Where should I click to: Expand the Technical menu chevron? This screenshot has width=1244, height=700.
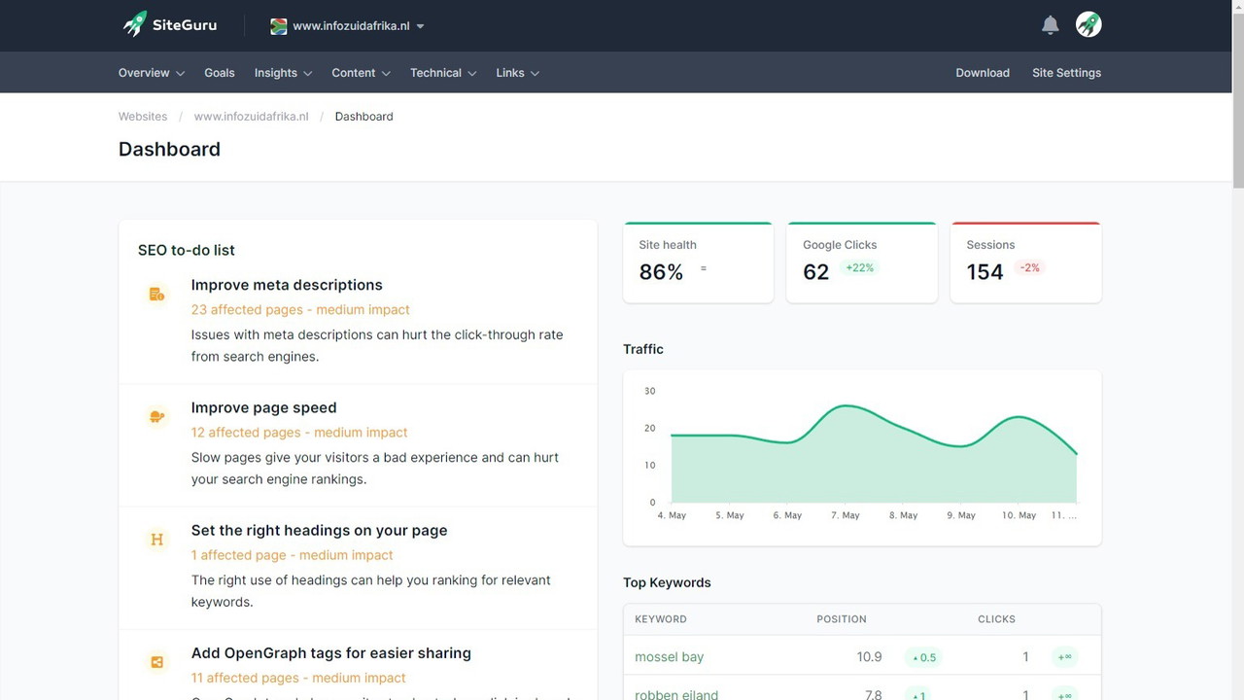pyautogui.click(x=442, y=72)
